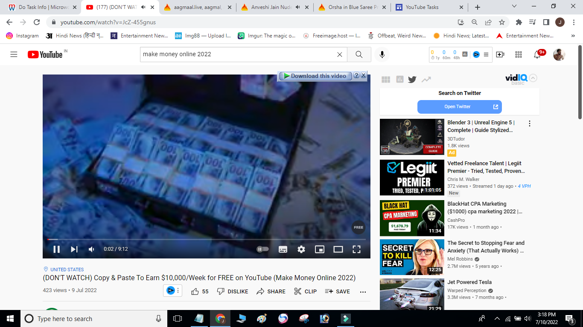This screenshot has height=327, width=583.
Task: Enter full screen mode
Action: point(356,250)
